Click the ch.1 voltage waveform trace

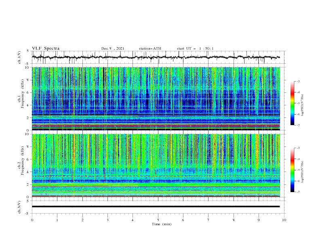[156, 57]
